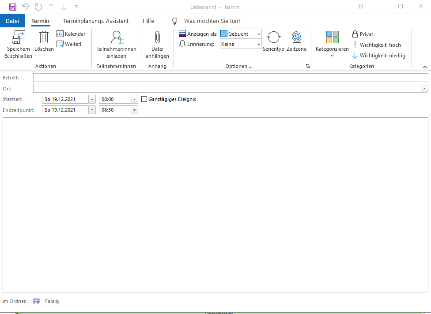Click the Kalender button
The height and width of the screenshot is (314, 431).
click(71, 34)
